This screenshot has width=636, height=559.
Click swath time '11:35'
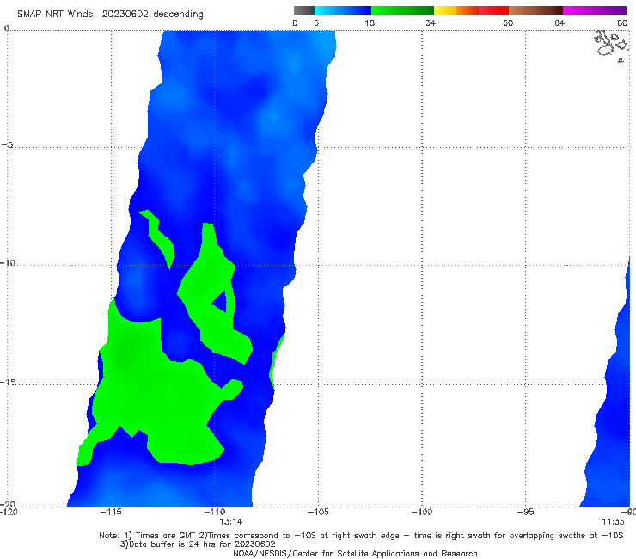pos(613,522)
